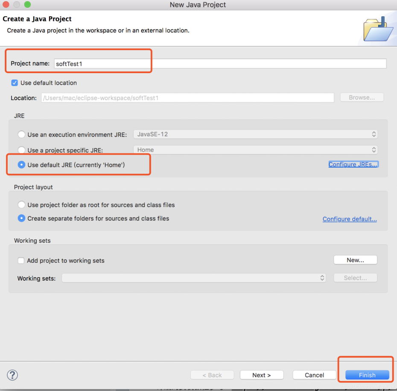Screen dimensions: 397x391
Task: Close the New Java Project window
Action: [6, 4]
